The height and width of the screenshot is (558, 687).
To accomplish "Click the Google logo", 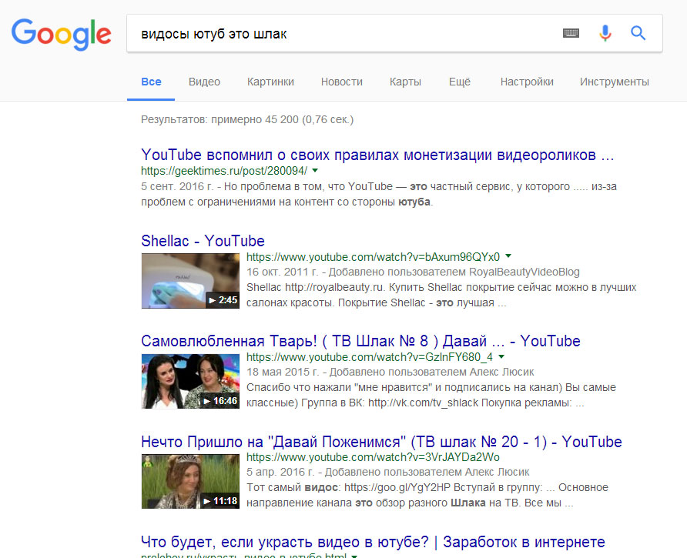I will pos(62,34).
